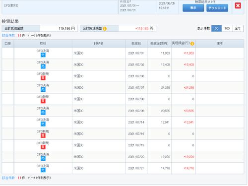The height and width of the screenshot is (186, 248).
Task: Click the date cell 2021/07/01
Action: point(136,53)
